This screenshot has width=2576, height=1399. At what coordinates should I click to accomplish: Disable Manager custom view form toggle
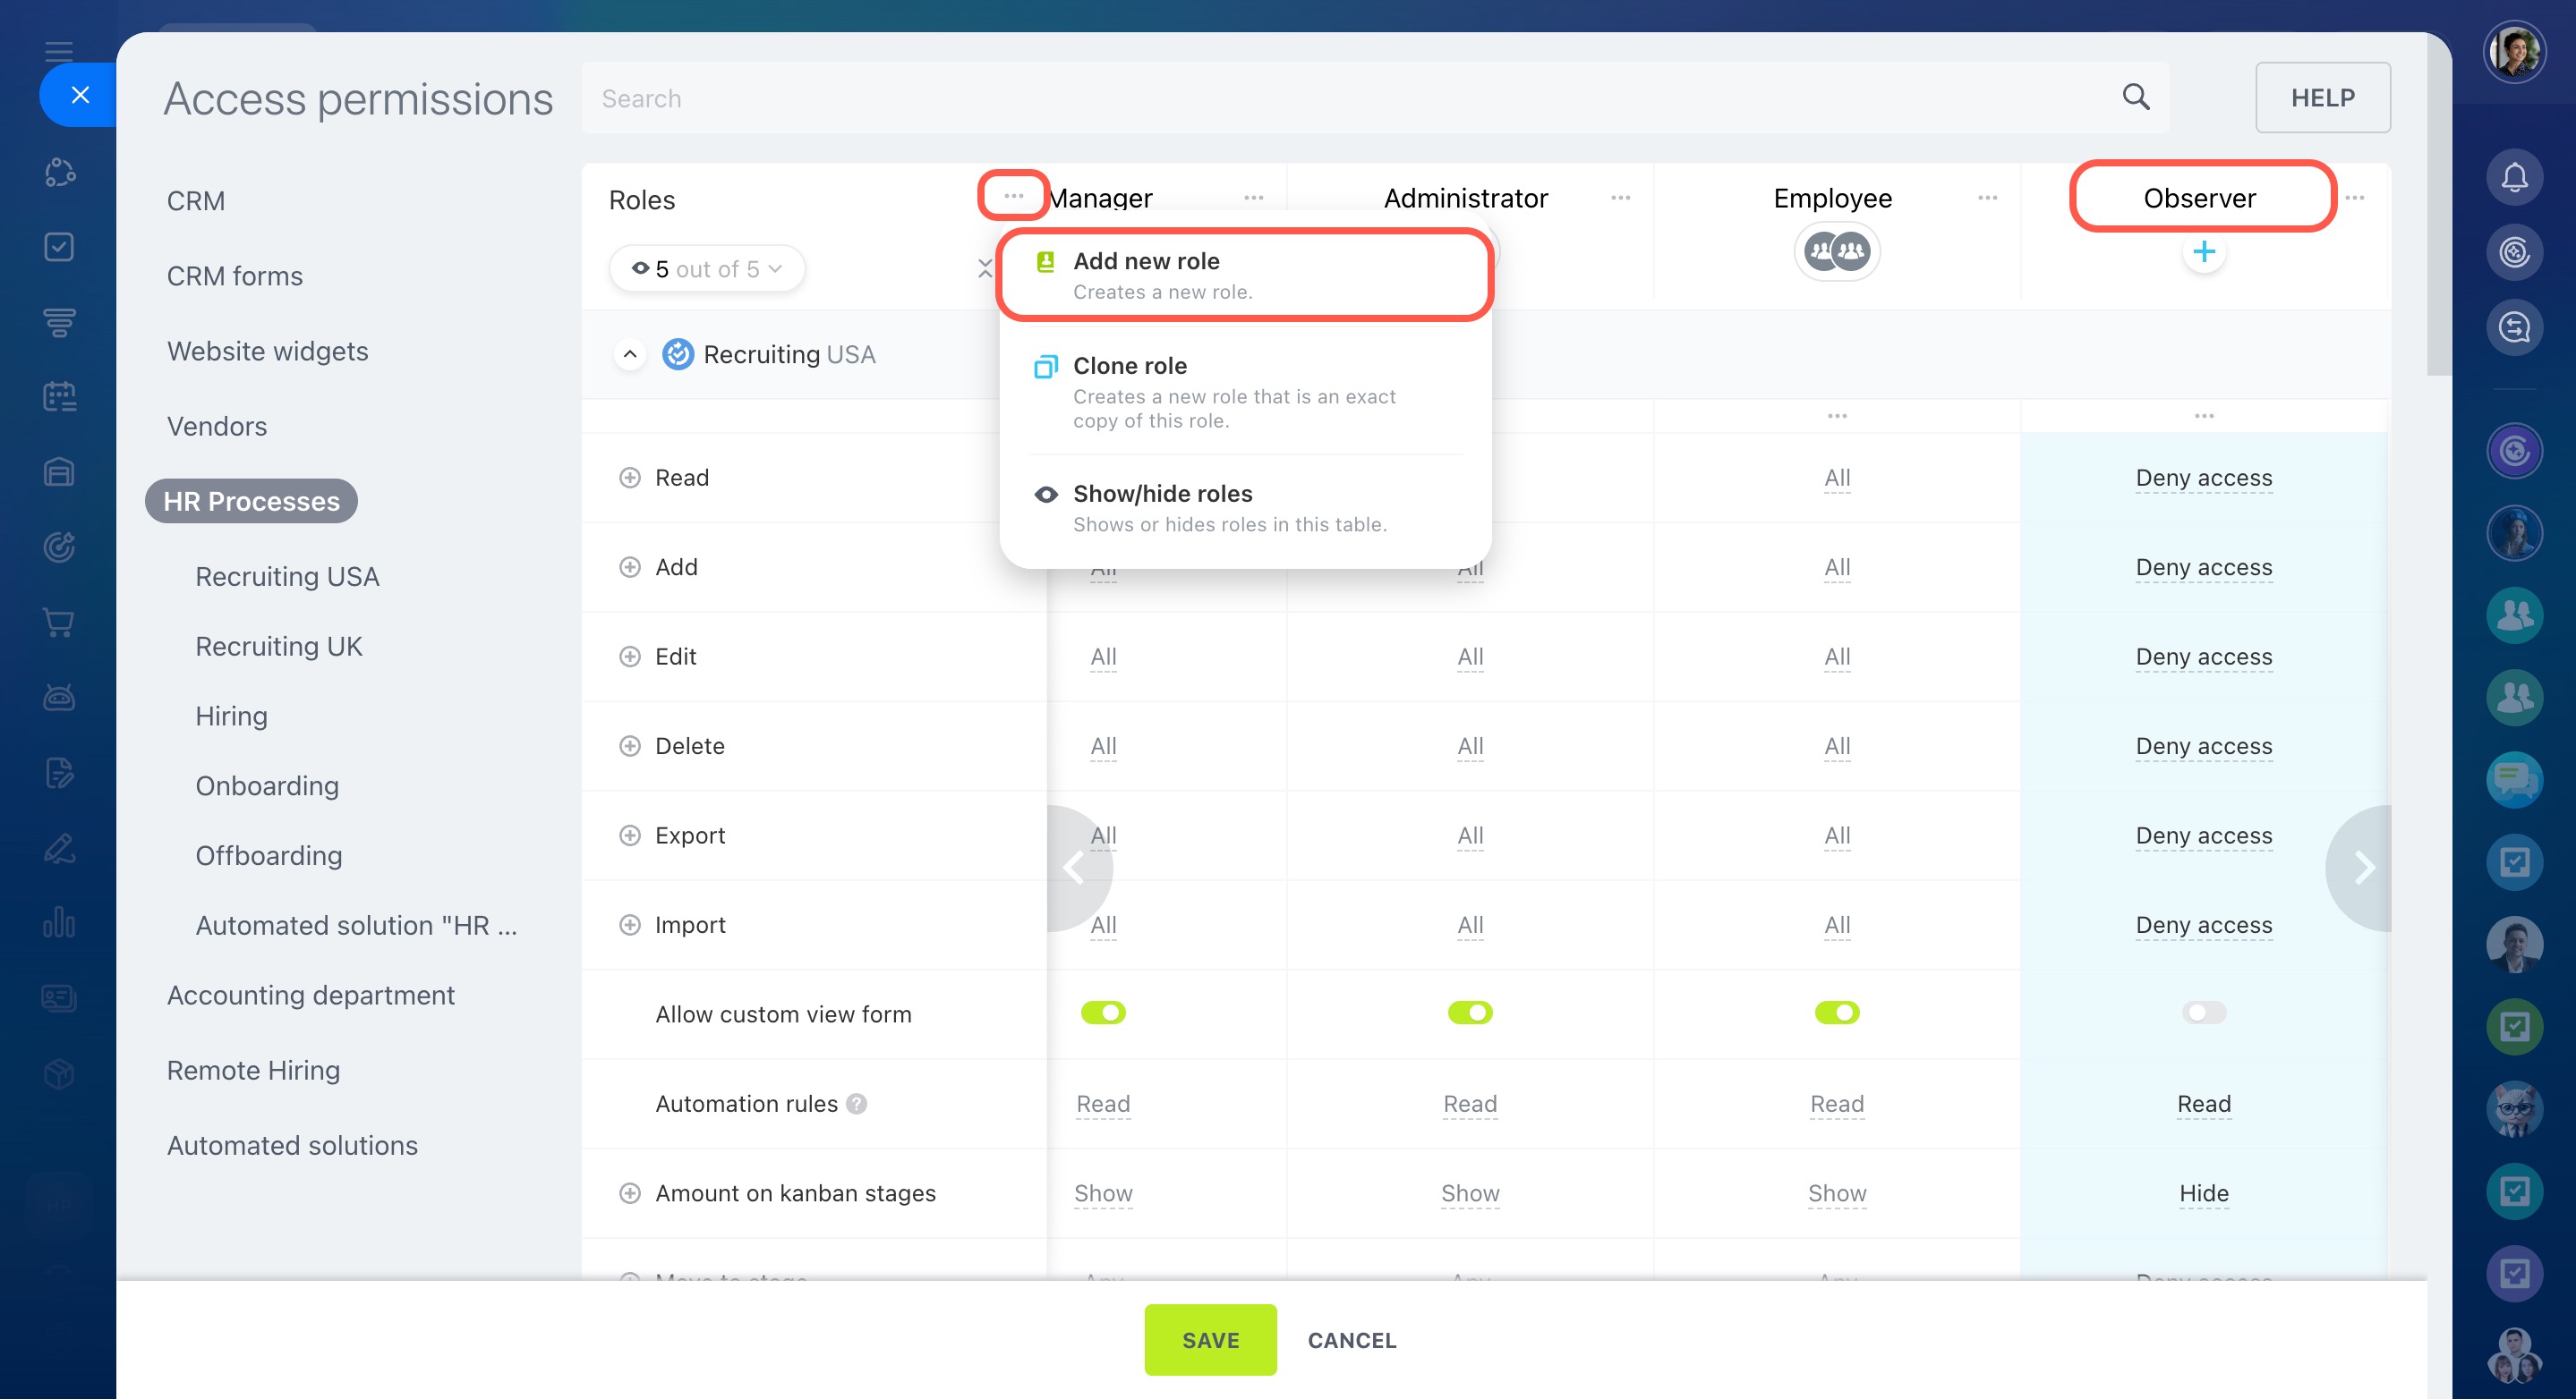point(1103,1013)
